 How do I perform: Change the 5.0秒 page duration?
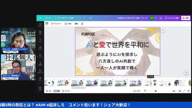[x=68, y=24]
